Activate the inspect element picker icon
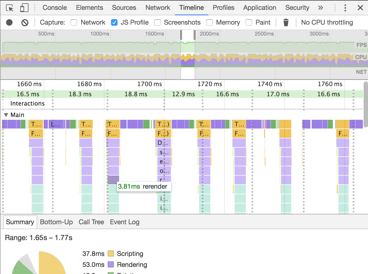This screenshot has width=368, height=274. tap(10, 8)
